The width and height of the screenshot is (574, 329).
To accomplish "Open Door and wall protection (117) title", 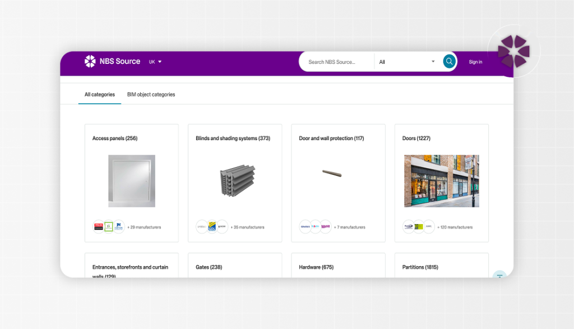I will (331, 138).
